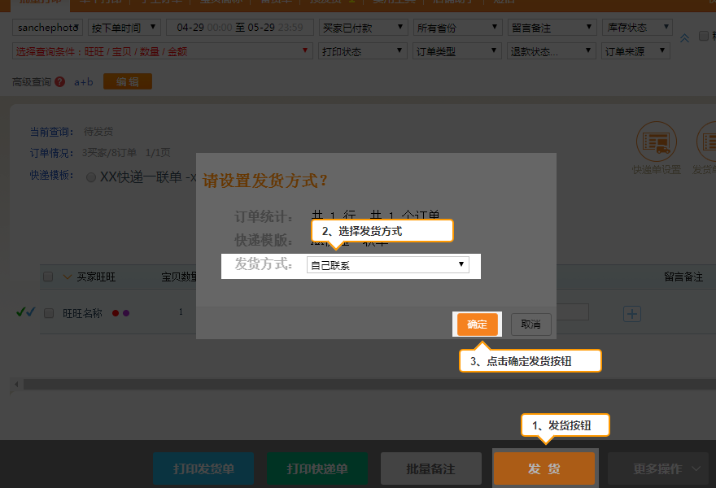Click the check marks icon left of order row

click(x=25, y=312)
